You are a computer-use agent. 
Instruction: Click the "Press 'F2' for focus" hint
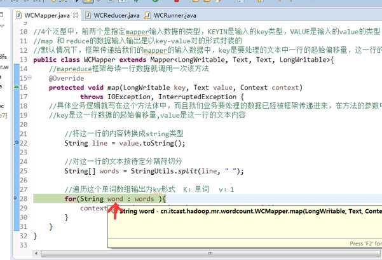365,243
